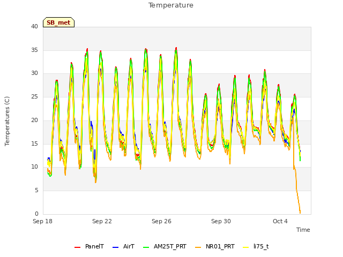Toggle the NR01_PRT legend entry
This screenshot has width=343, height=257.
[x=214, y=246]
